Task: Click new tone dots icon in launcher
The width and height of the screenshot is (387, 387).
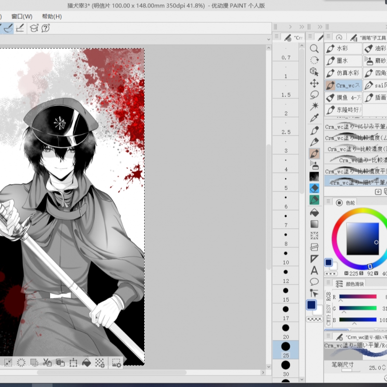Action: point(100,362)
